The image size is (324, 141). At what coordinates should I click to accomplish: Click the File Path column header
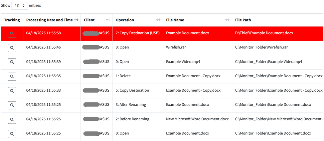(x=243, y=20)
